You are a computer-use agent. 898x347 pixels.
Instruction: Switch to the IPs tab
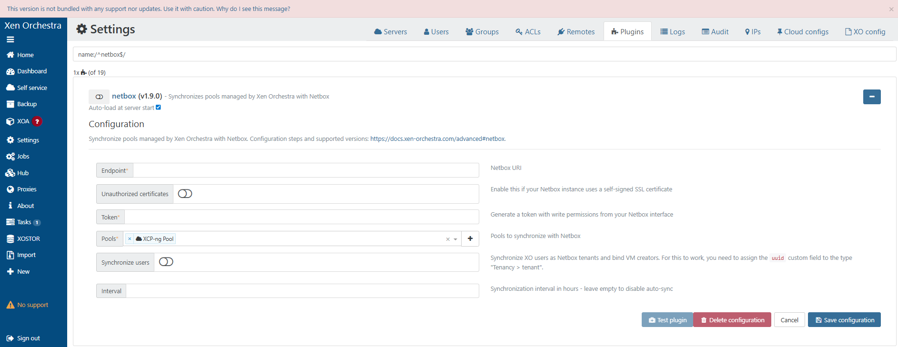[x=753, y=32]
